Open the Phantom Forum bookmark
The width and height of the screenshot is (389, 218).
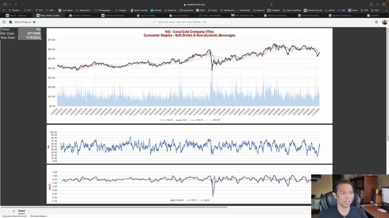(x=313, y=10)
